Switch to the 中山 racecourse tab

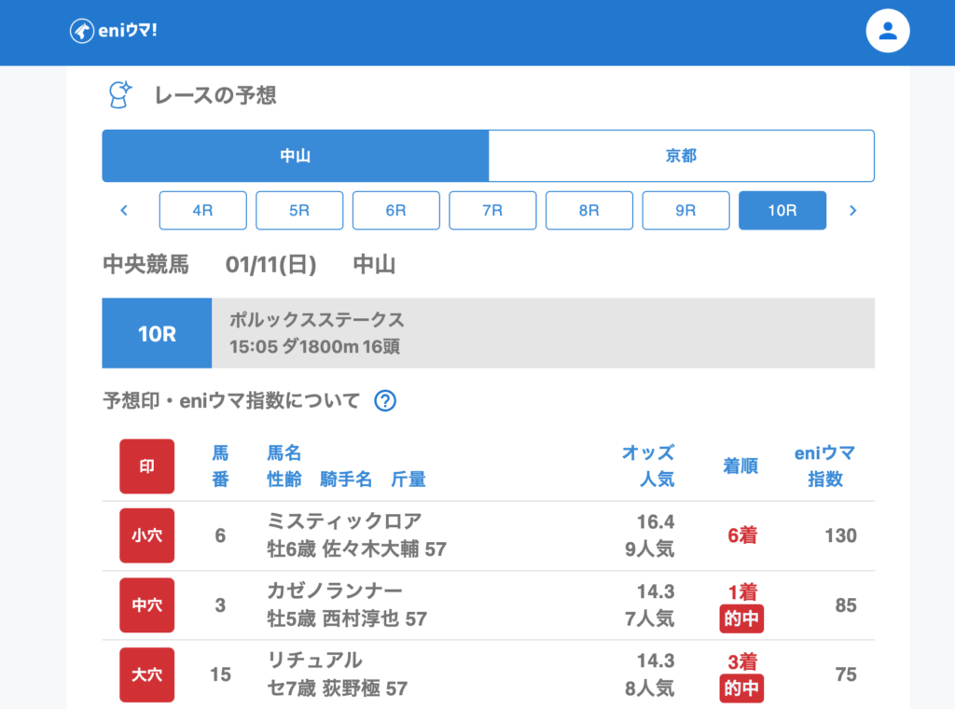pos(295,156)
